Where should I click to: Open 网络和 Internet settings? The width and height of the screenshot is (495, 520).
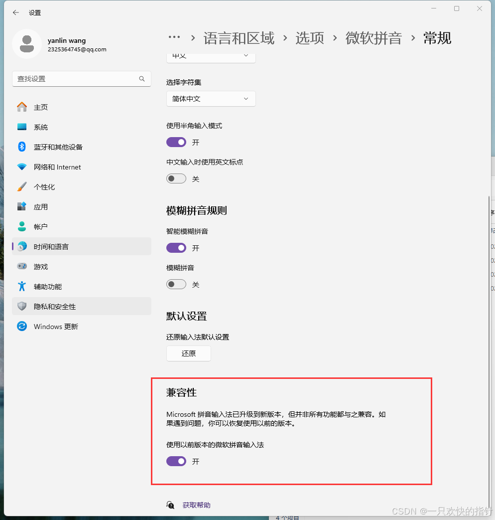pos(82,167)
